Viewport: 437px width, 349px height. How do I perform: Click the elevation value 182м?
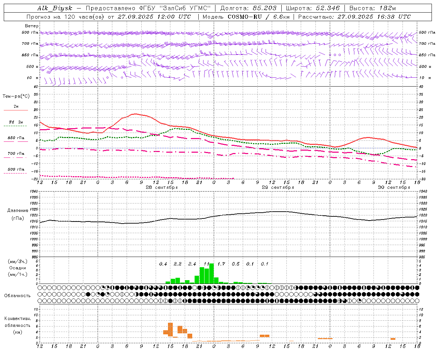(388, 8)
